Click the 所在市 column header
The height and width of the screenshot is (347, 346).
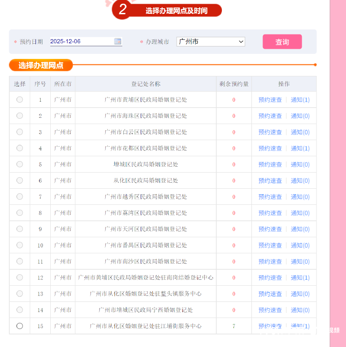point(63,84)
